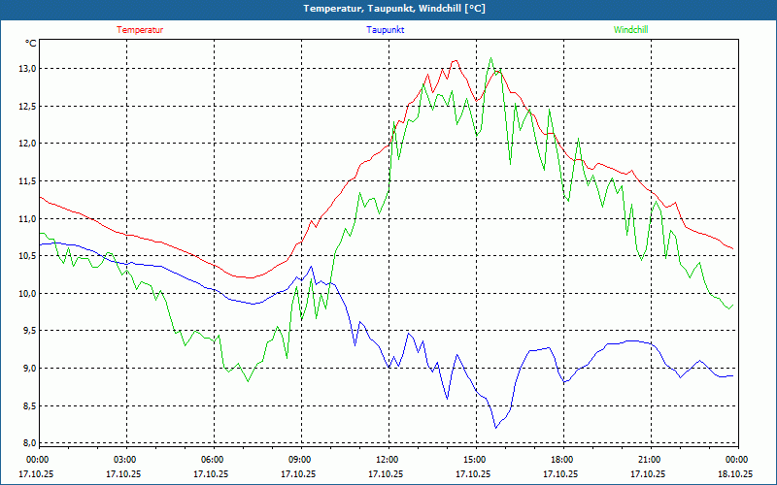Viewport: 777px width, 485px height.
Task: Select the blue Taupunkt legend label
Action: point(386,29)
